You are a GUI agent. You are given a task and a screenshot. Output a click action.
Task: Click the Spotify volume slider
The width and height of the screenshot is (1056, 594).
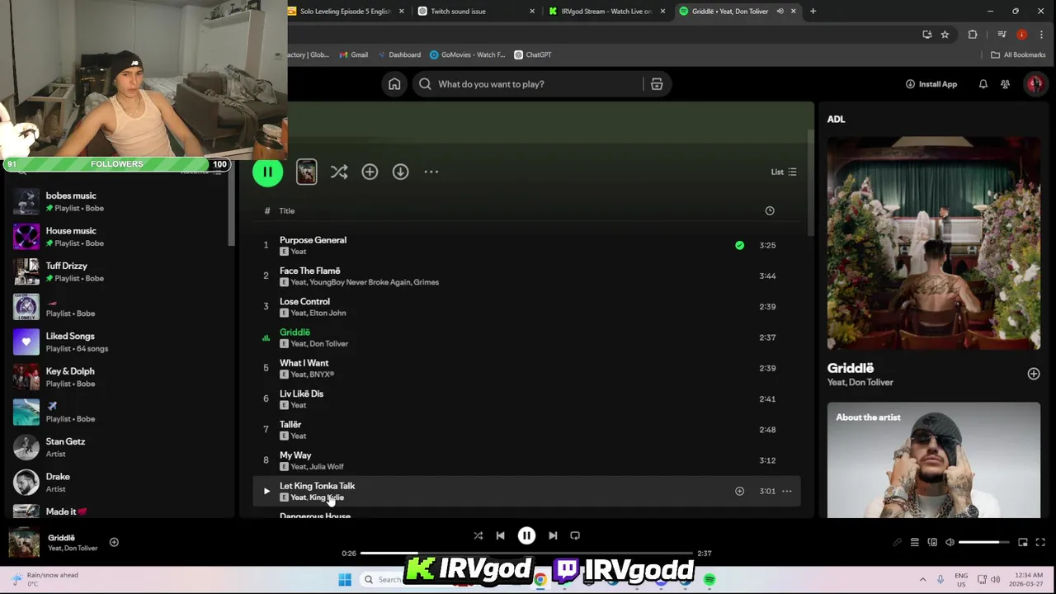click(984, 542)
